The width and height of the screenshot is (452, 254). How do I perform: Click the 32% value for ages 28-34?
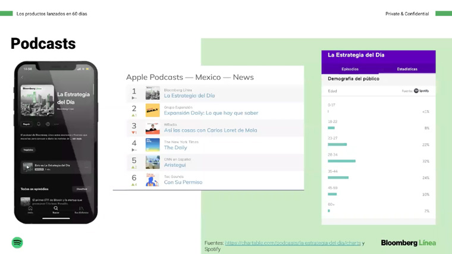coord(426,161)
